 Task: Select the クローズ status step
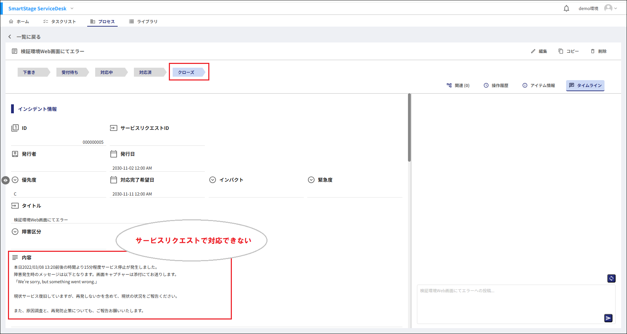[x=187, y=72]
